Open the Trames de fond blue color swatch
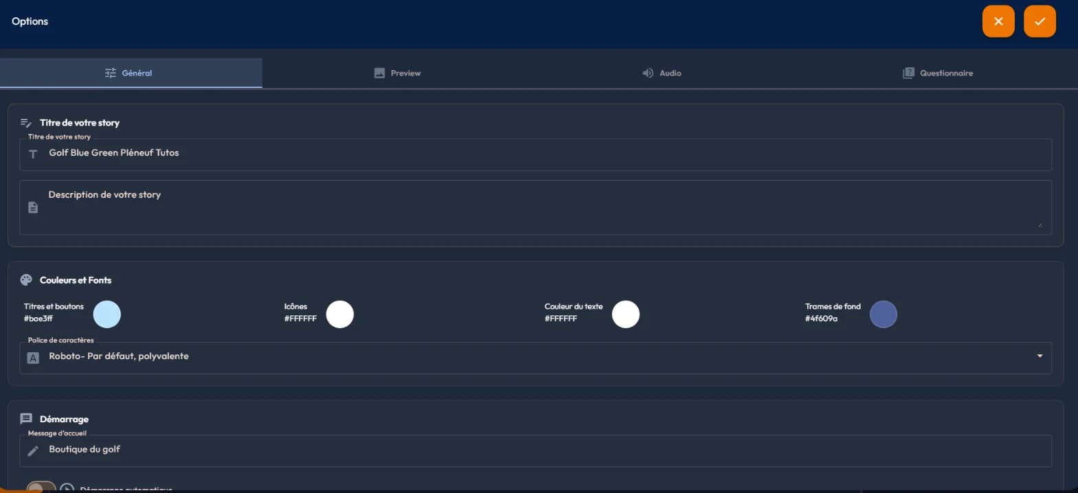 (x=883, y=314)
